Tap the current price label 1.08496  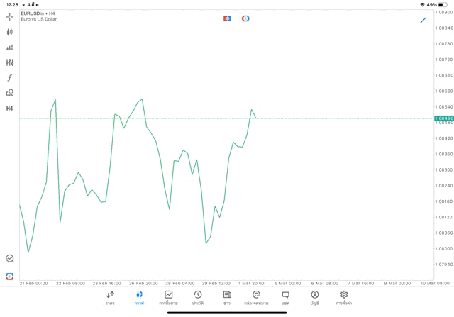(x=444, y=118)
